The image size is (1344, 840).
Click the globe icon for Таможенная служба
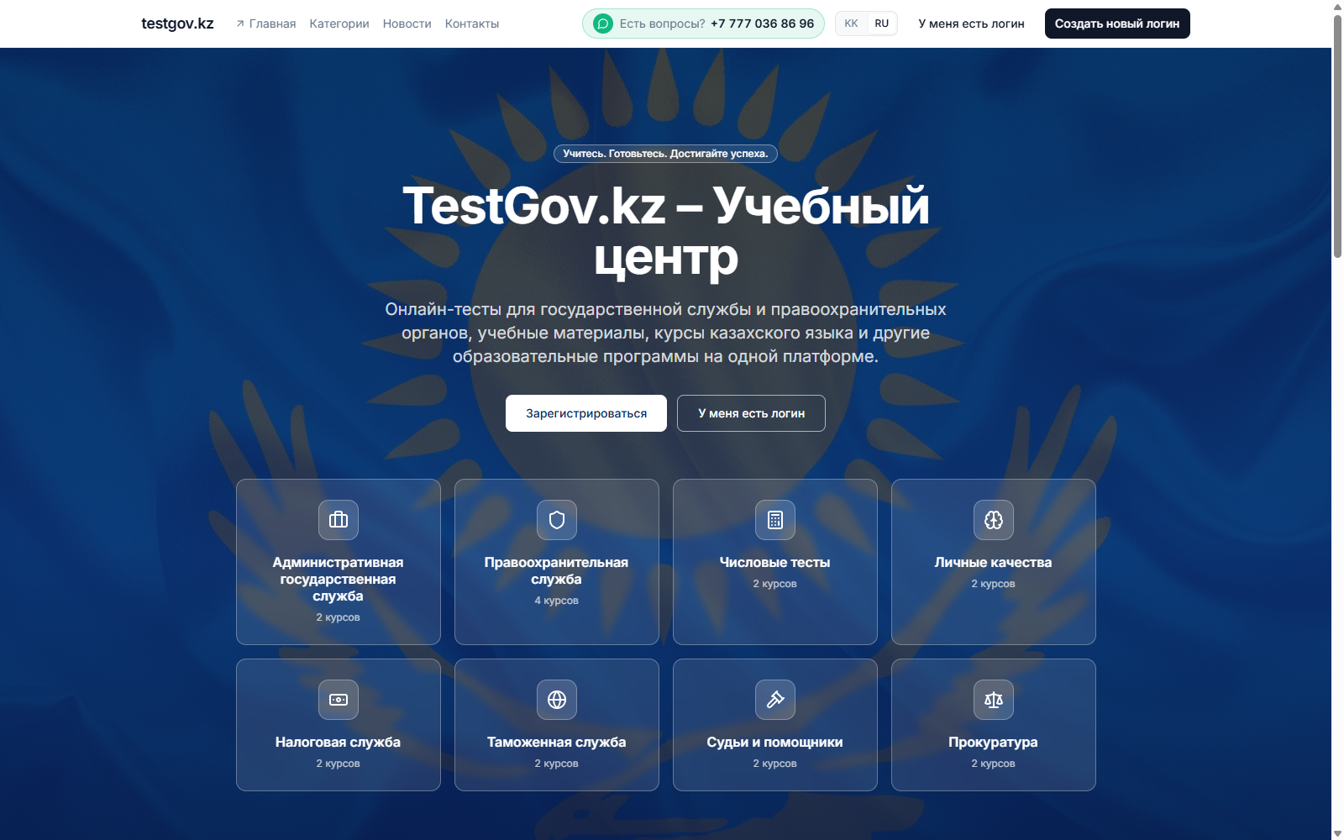click(x=557, y=700)
